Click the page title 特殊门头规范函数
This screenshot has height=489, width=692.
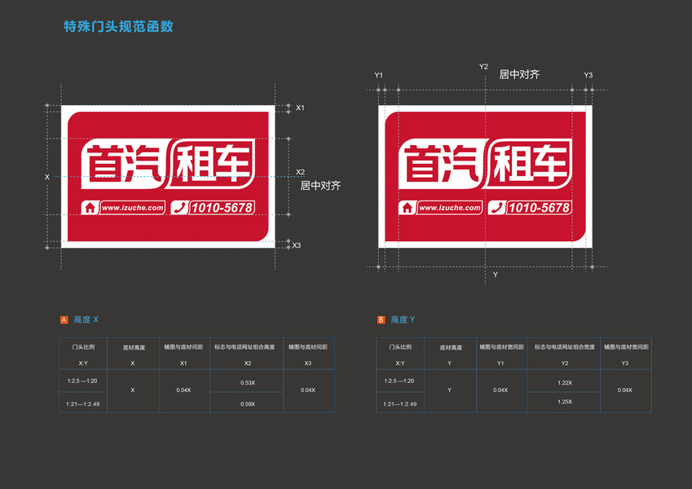tap(118, 26)
